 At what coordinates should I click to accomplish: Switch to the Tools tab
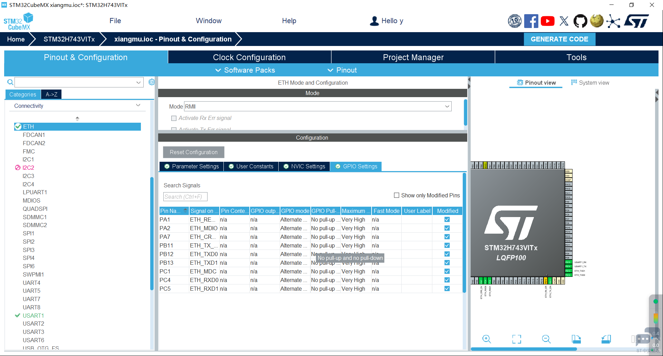(576, 57)
